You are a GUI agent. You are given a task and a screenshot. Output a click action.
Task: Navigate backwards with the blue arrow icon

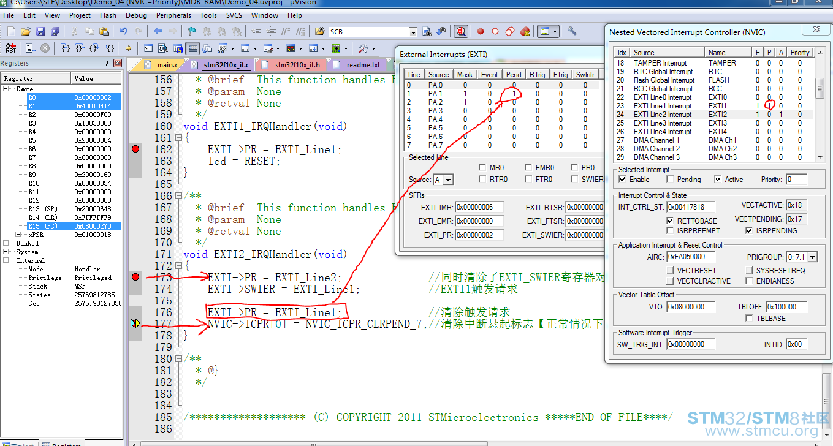pyautogui.click(x=158, y=31)
